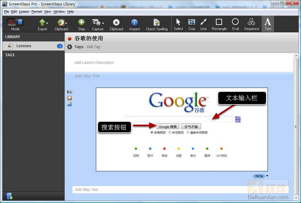
Task: Expand the Export dropdown arrow
Action: (47, 23)
